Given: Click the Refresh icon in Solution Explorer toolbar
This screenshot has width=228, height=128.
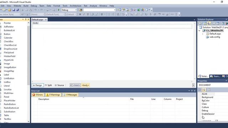Looking at the screenshot, I should (x=205, y=23).
